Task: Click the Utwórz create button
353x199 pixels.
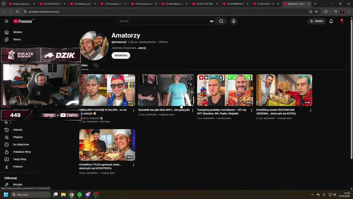Action: pos(317,21)
